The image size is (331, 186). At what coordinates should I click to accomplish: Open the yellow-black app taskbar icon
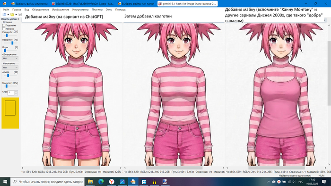(x=154, y=182)
